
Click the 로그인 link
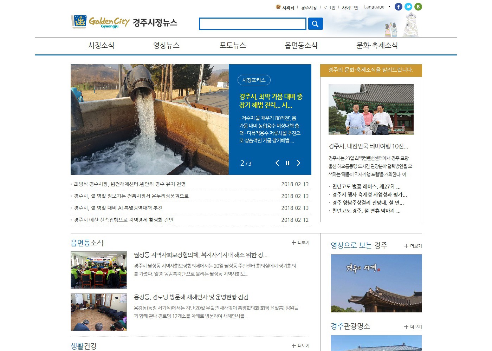click(329, 7)
